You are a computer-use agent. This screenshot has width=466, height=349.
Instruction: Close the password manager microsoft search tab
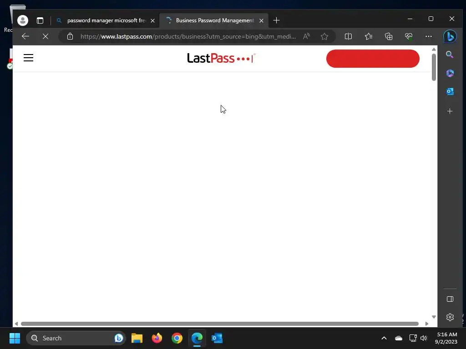[152, 21]
